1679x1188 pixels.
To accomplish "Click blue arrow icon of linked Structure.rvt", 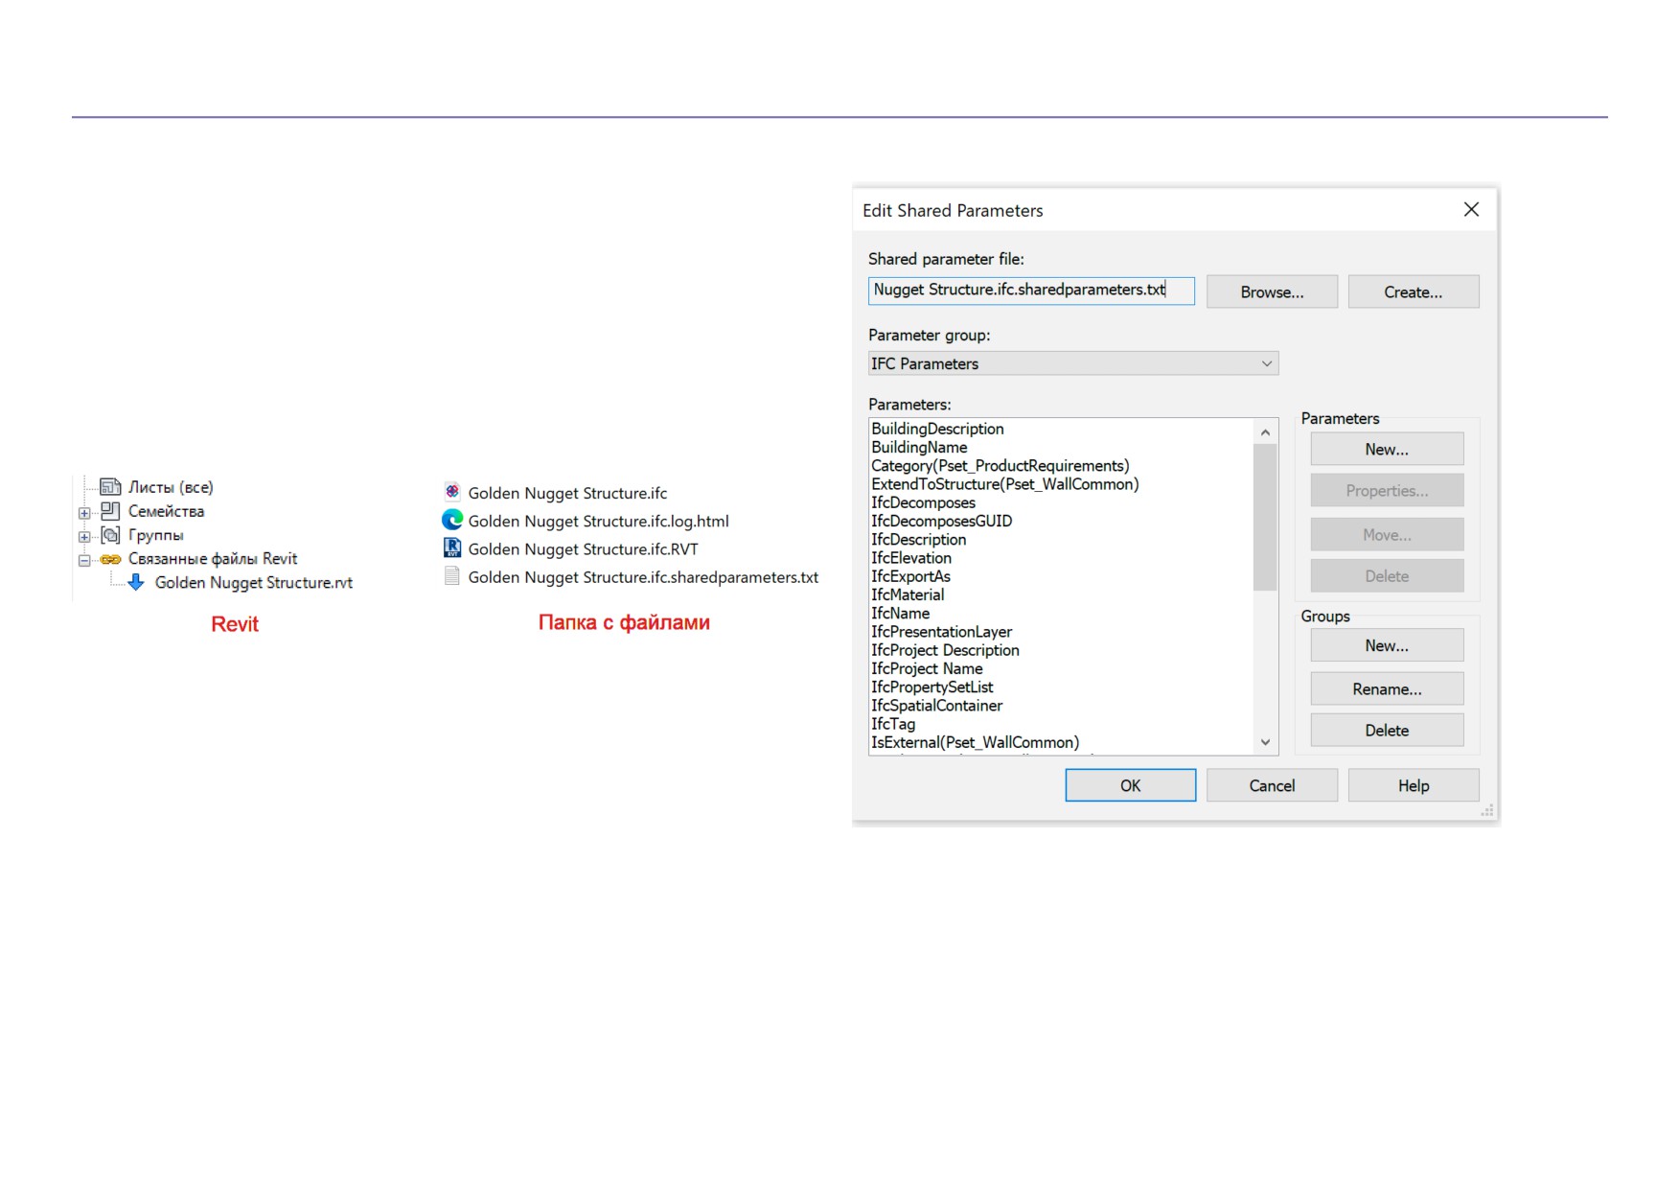I will click(136, 582).
